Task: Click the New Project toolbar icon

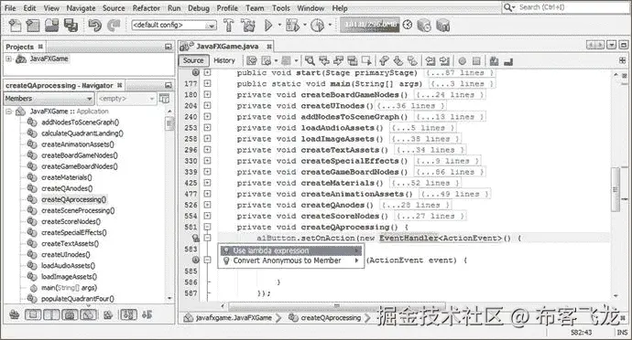Action: point(33,26)
